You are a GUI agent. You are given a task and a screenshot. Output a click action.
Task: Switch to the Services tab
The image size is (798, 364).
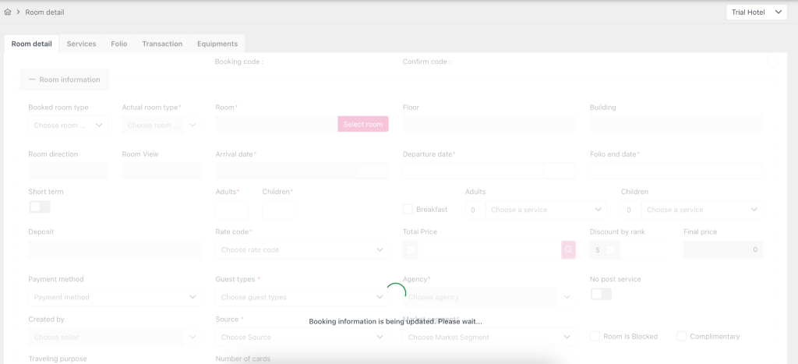pos(81,44)
